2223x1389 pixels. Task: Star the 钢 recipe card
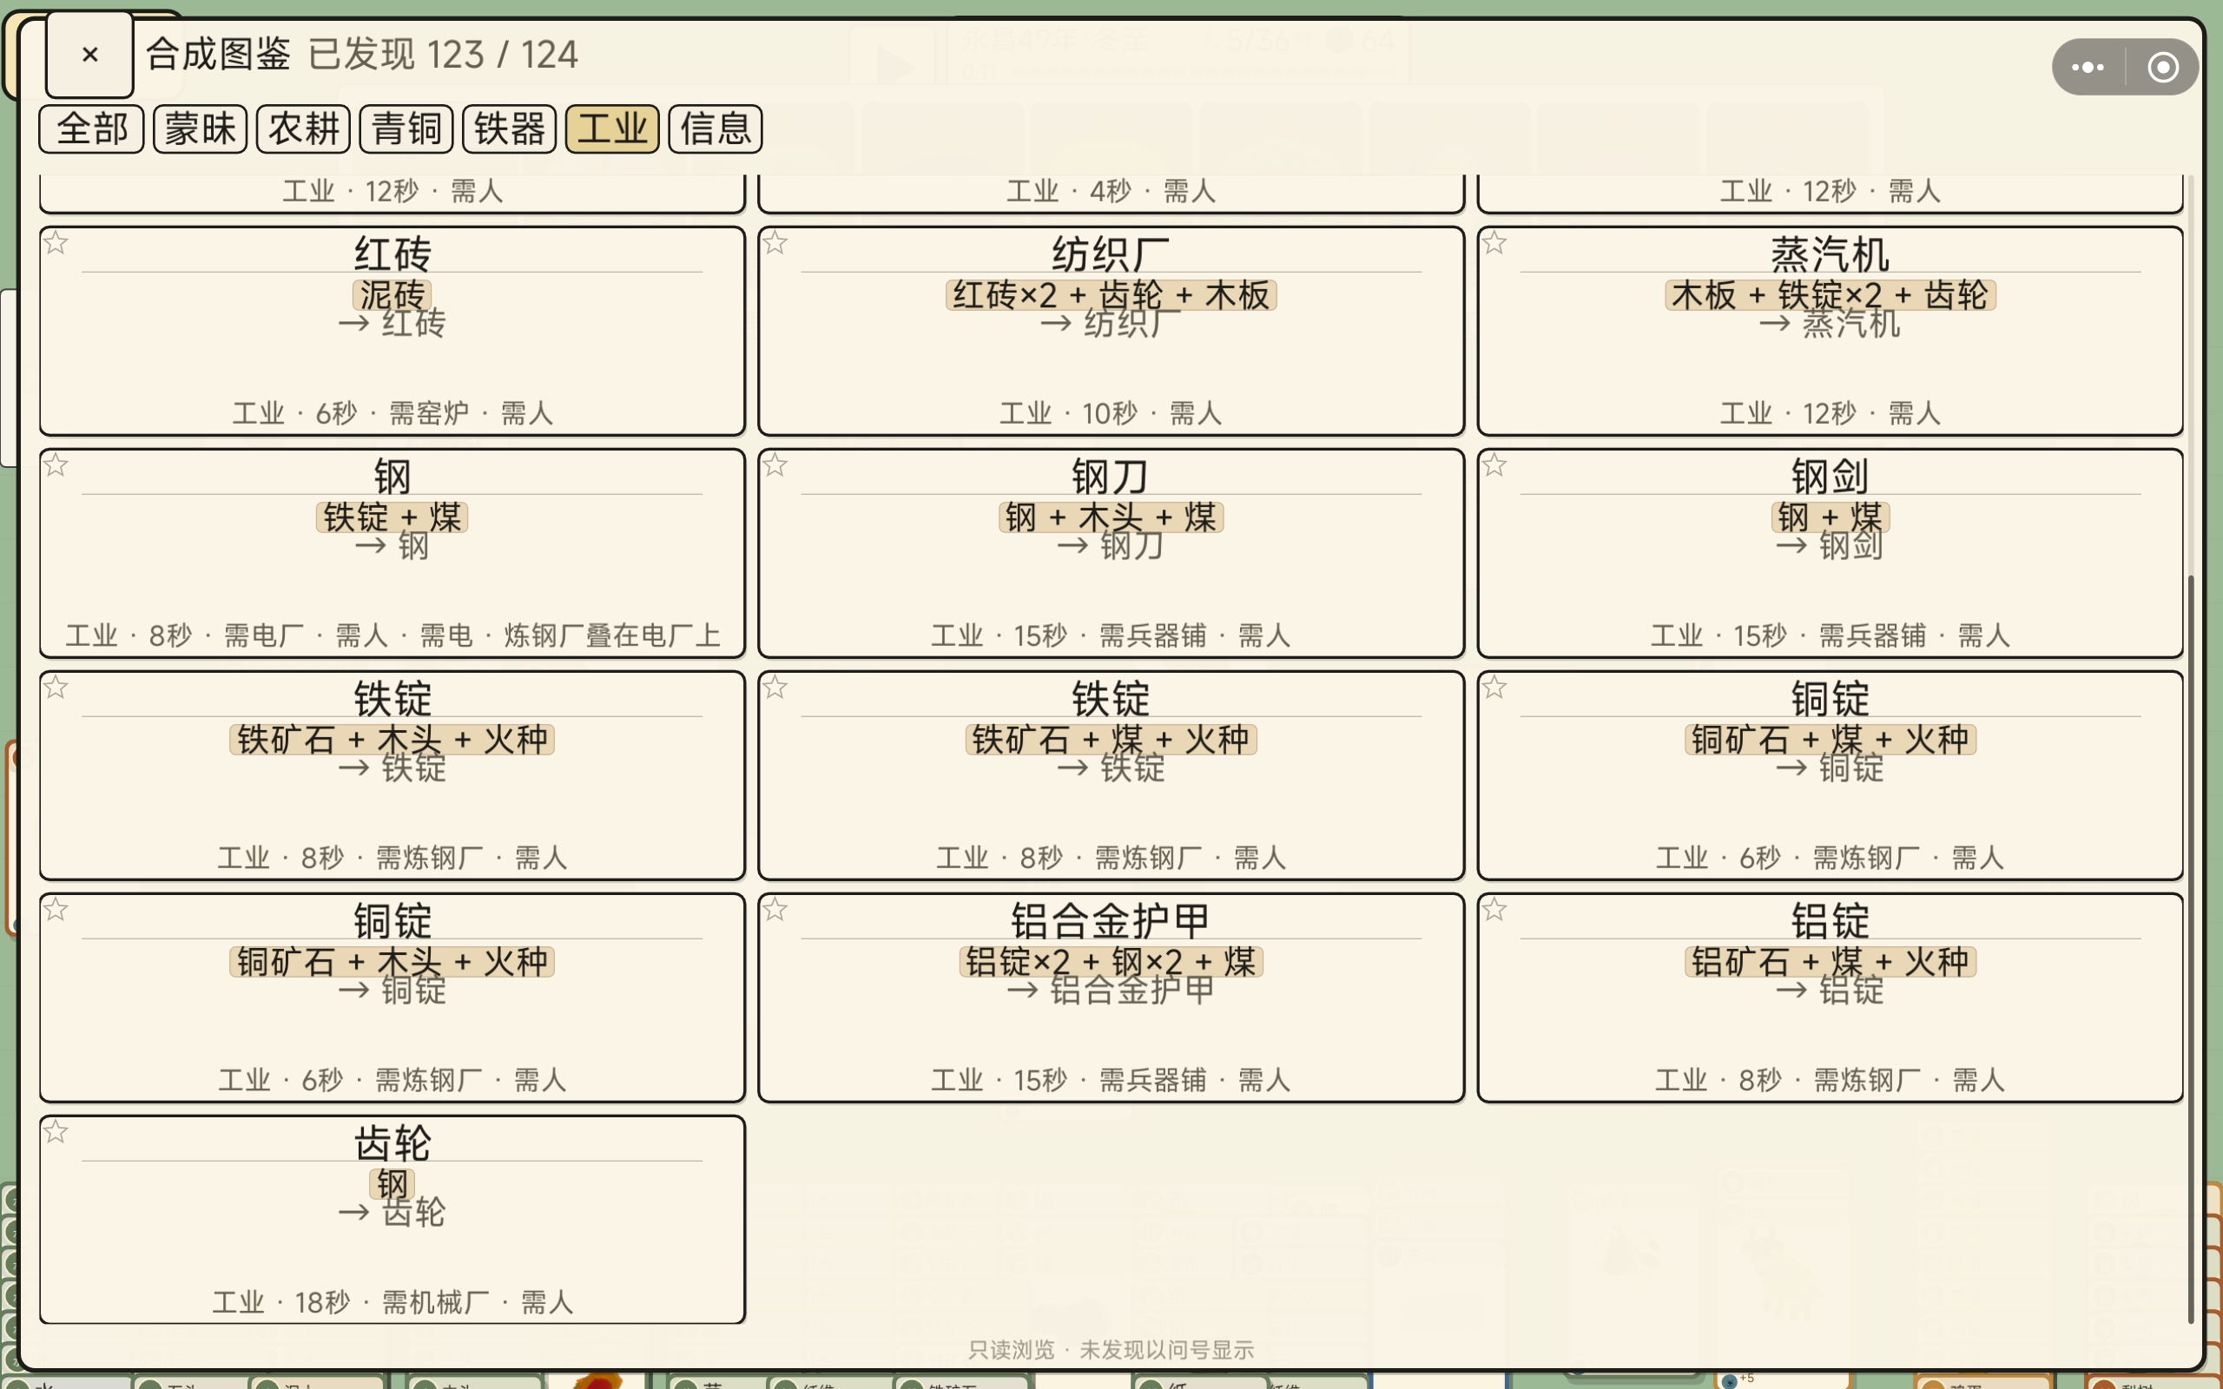tap(56, 464)
